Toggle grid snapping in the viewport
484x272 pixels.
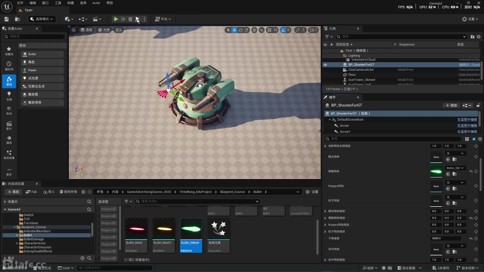point(269,30)
